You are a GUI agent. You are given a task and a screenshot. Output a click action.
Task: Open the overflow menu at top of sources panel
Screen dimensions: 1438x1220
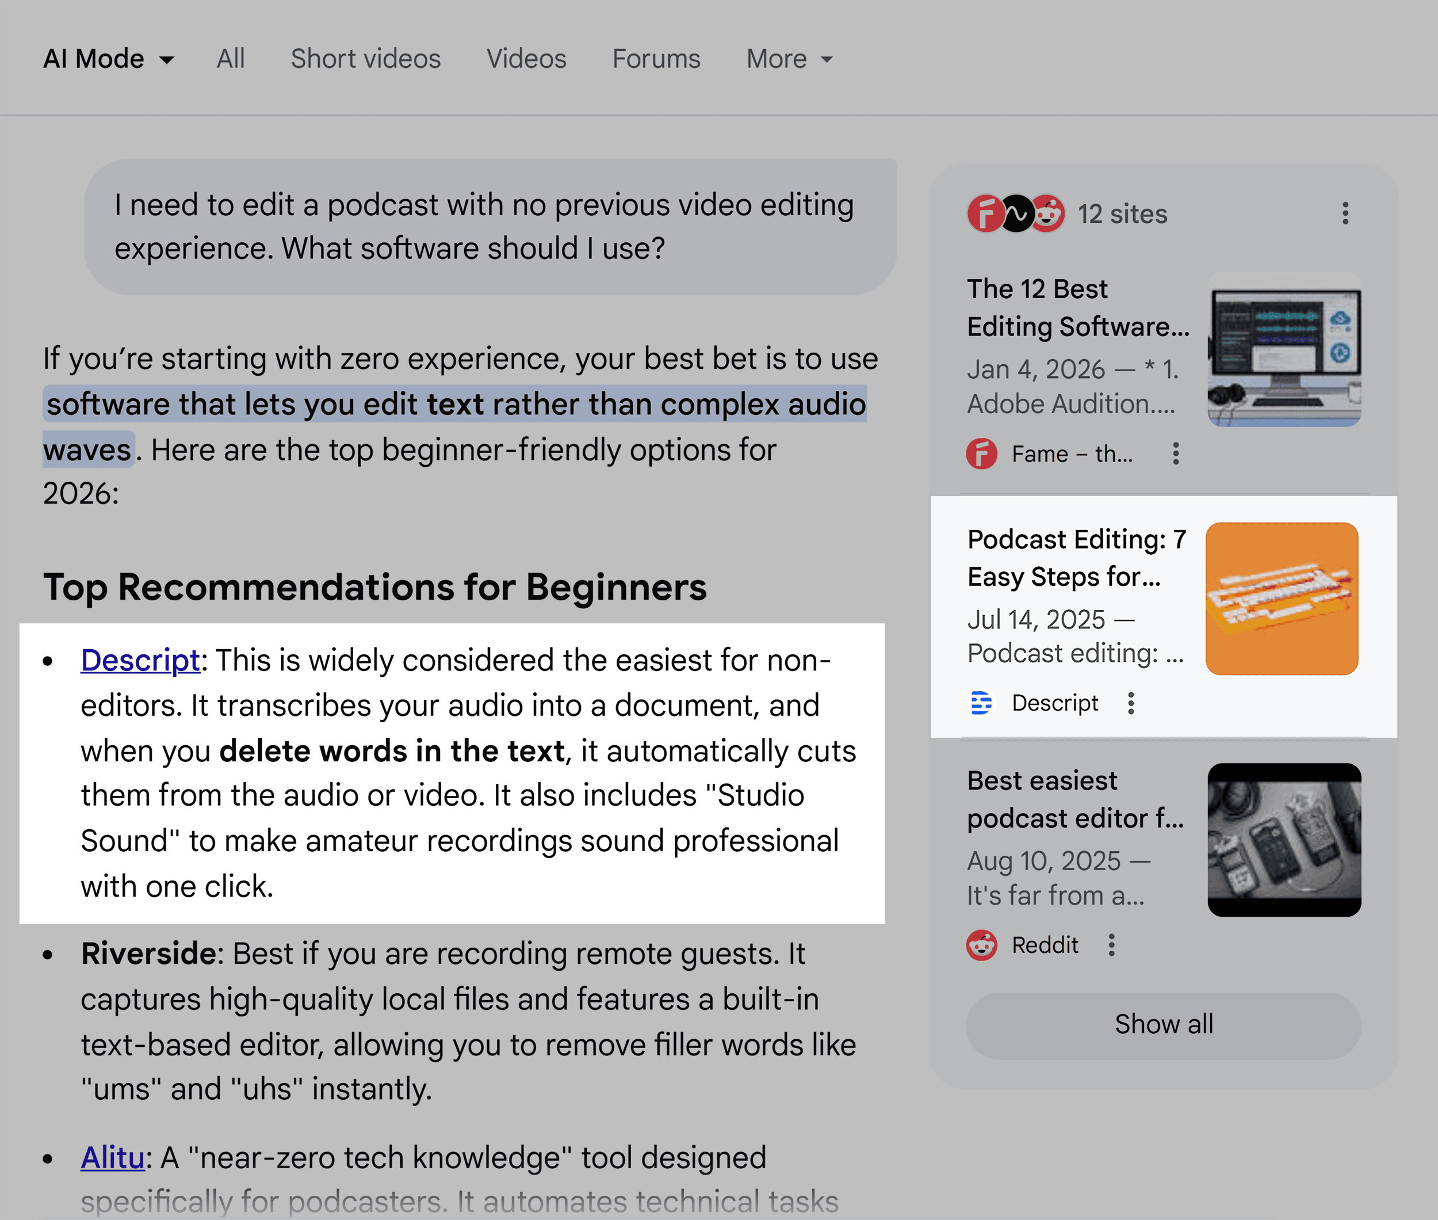[x=1345, y=213]
